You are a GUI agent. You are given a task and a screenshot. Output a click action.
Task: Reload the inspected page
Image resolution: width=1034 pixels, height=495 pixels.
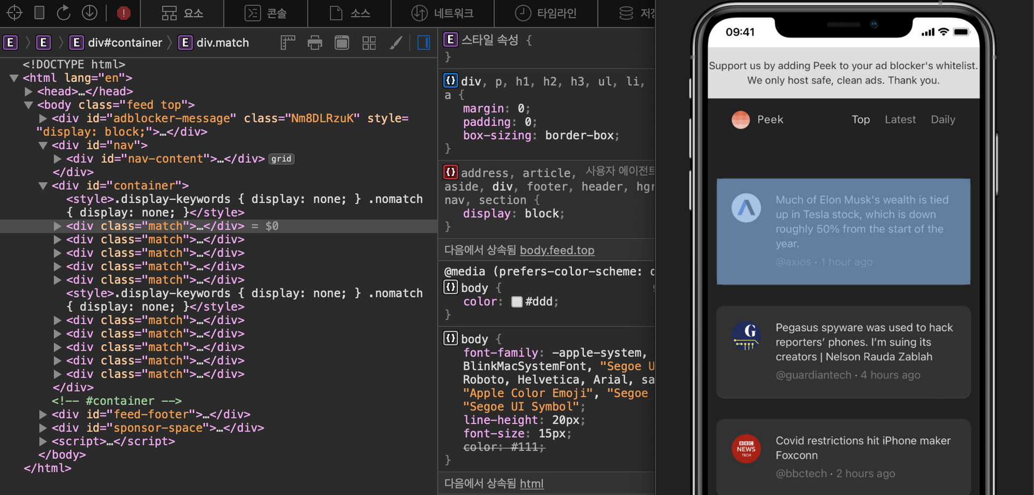tap(64, 12)
